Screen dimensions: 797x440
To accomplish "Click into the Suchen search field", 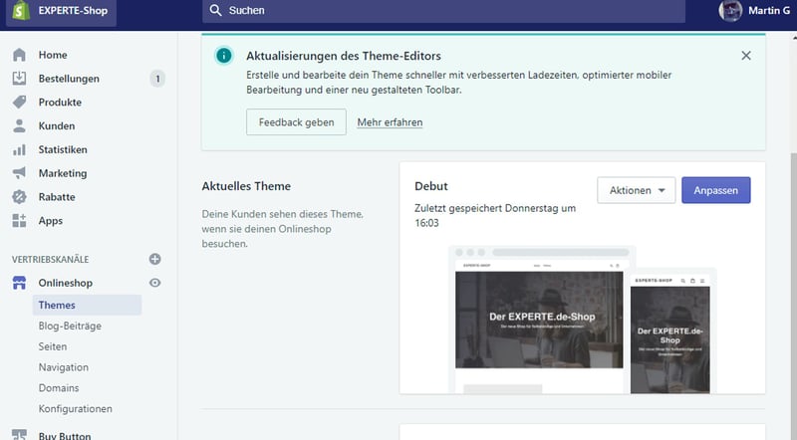I will 443,11.
